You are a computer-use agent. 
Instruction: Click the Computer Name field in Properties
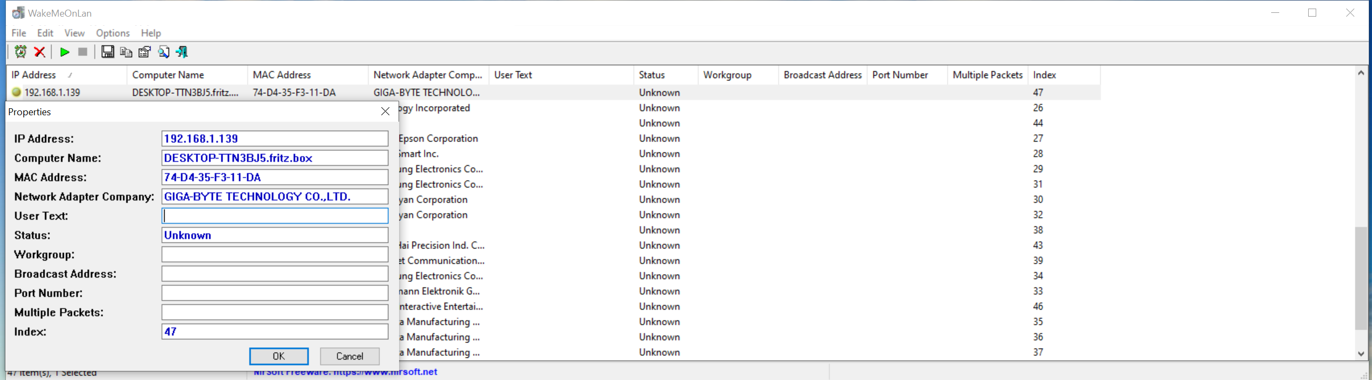coord(275,158)
